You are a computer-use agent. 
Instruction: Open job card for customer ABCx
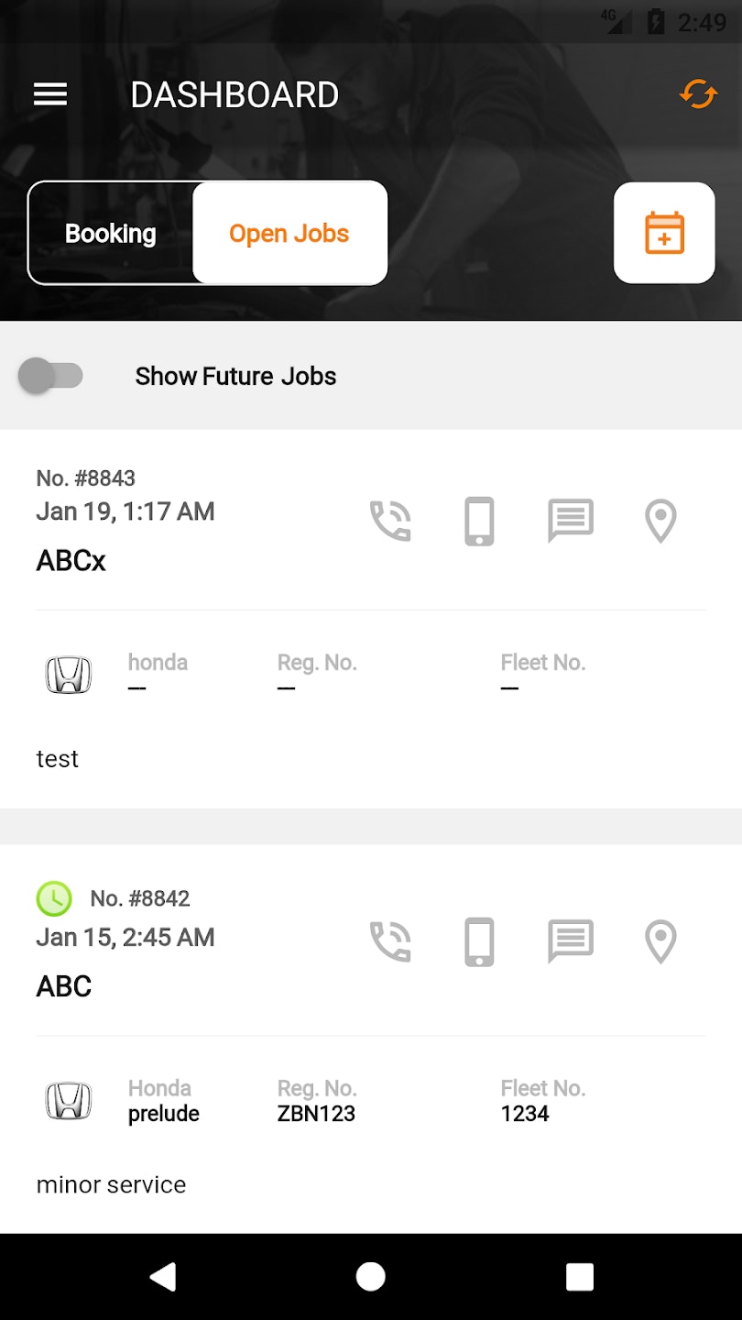click(x=71, y=560)
